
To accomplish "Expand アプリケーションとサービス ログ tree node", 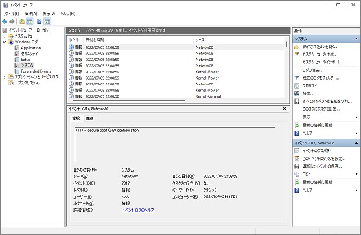I will tap(5, 77).
